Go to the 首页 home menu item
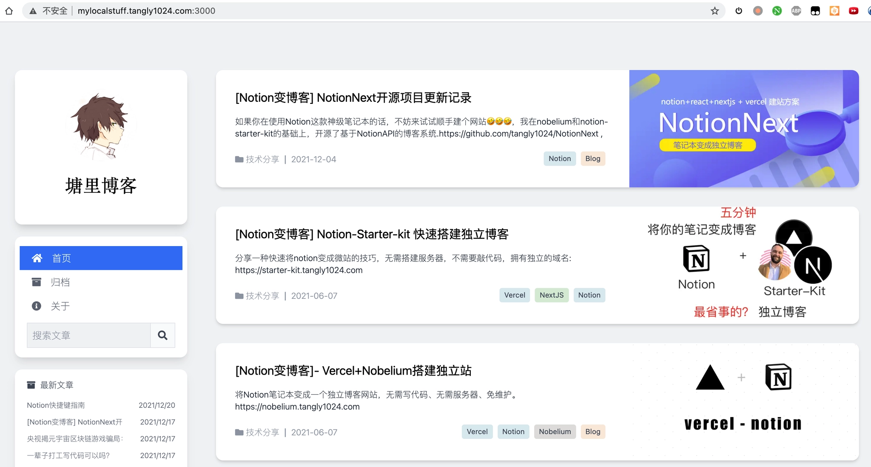 click(101, 258)
